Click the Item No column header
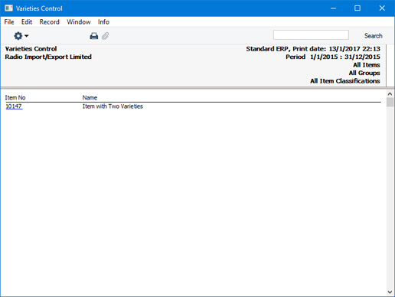This screenshot has height=297, width=395. point(15,97)
